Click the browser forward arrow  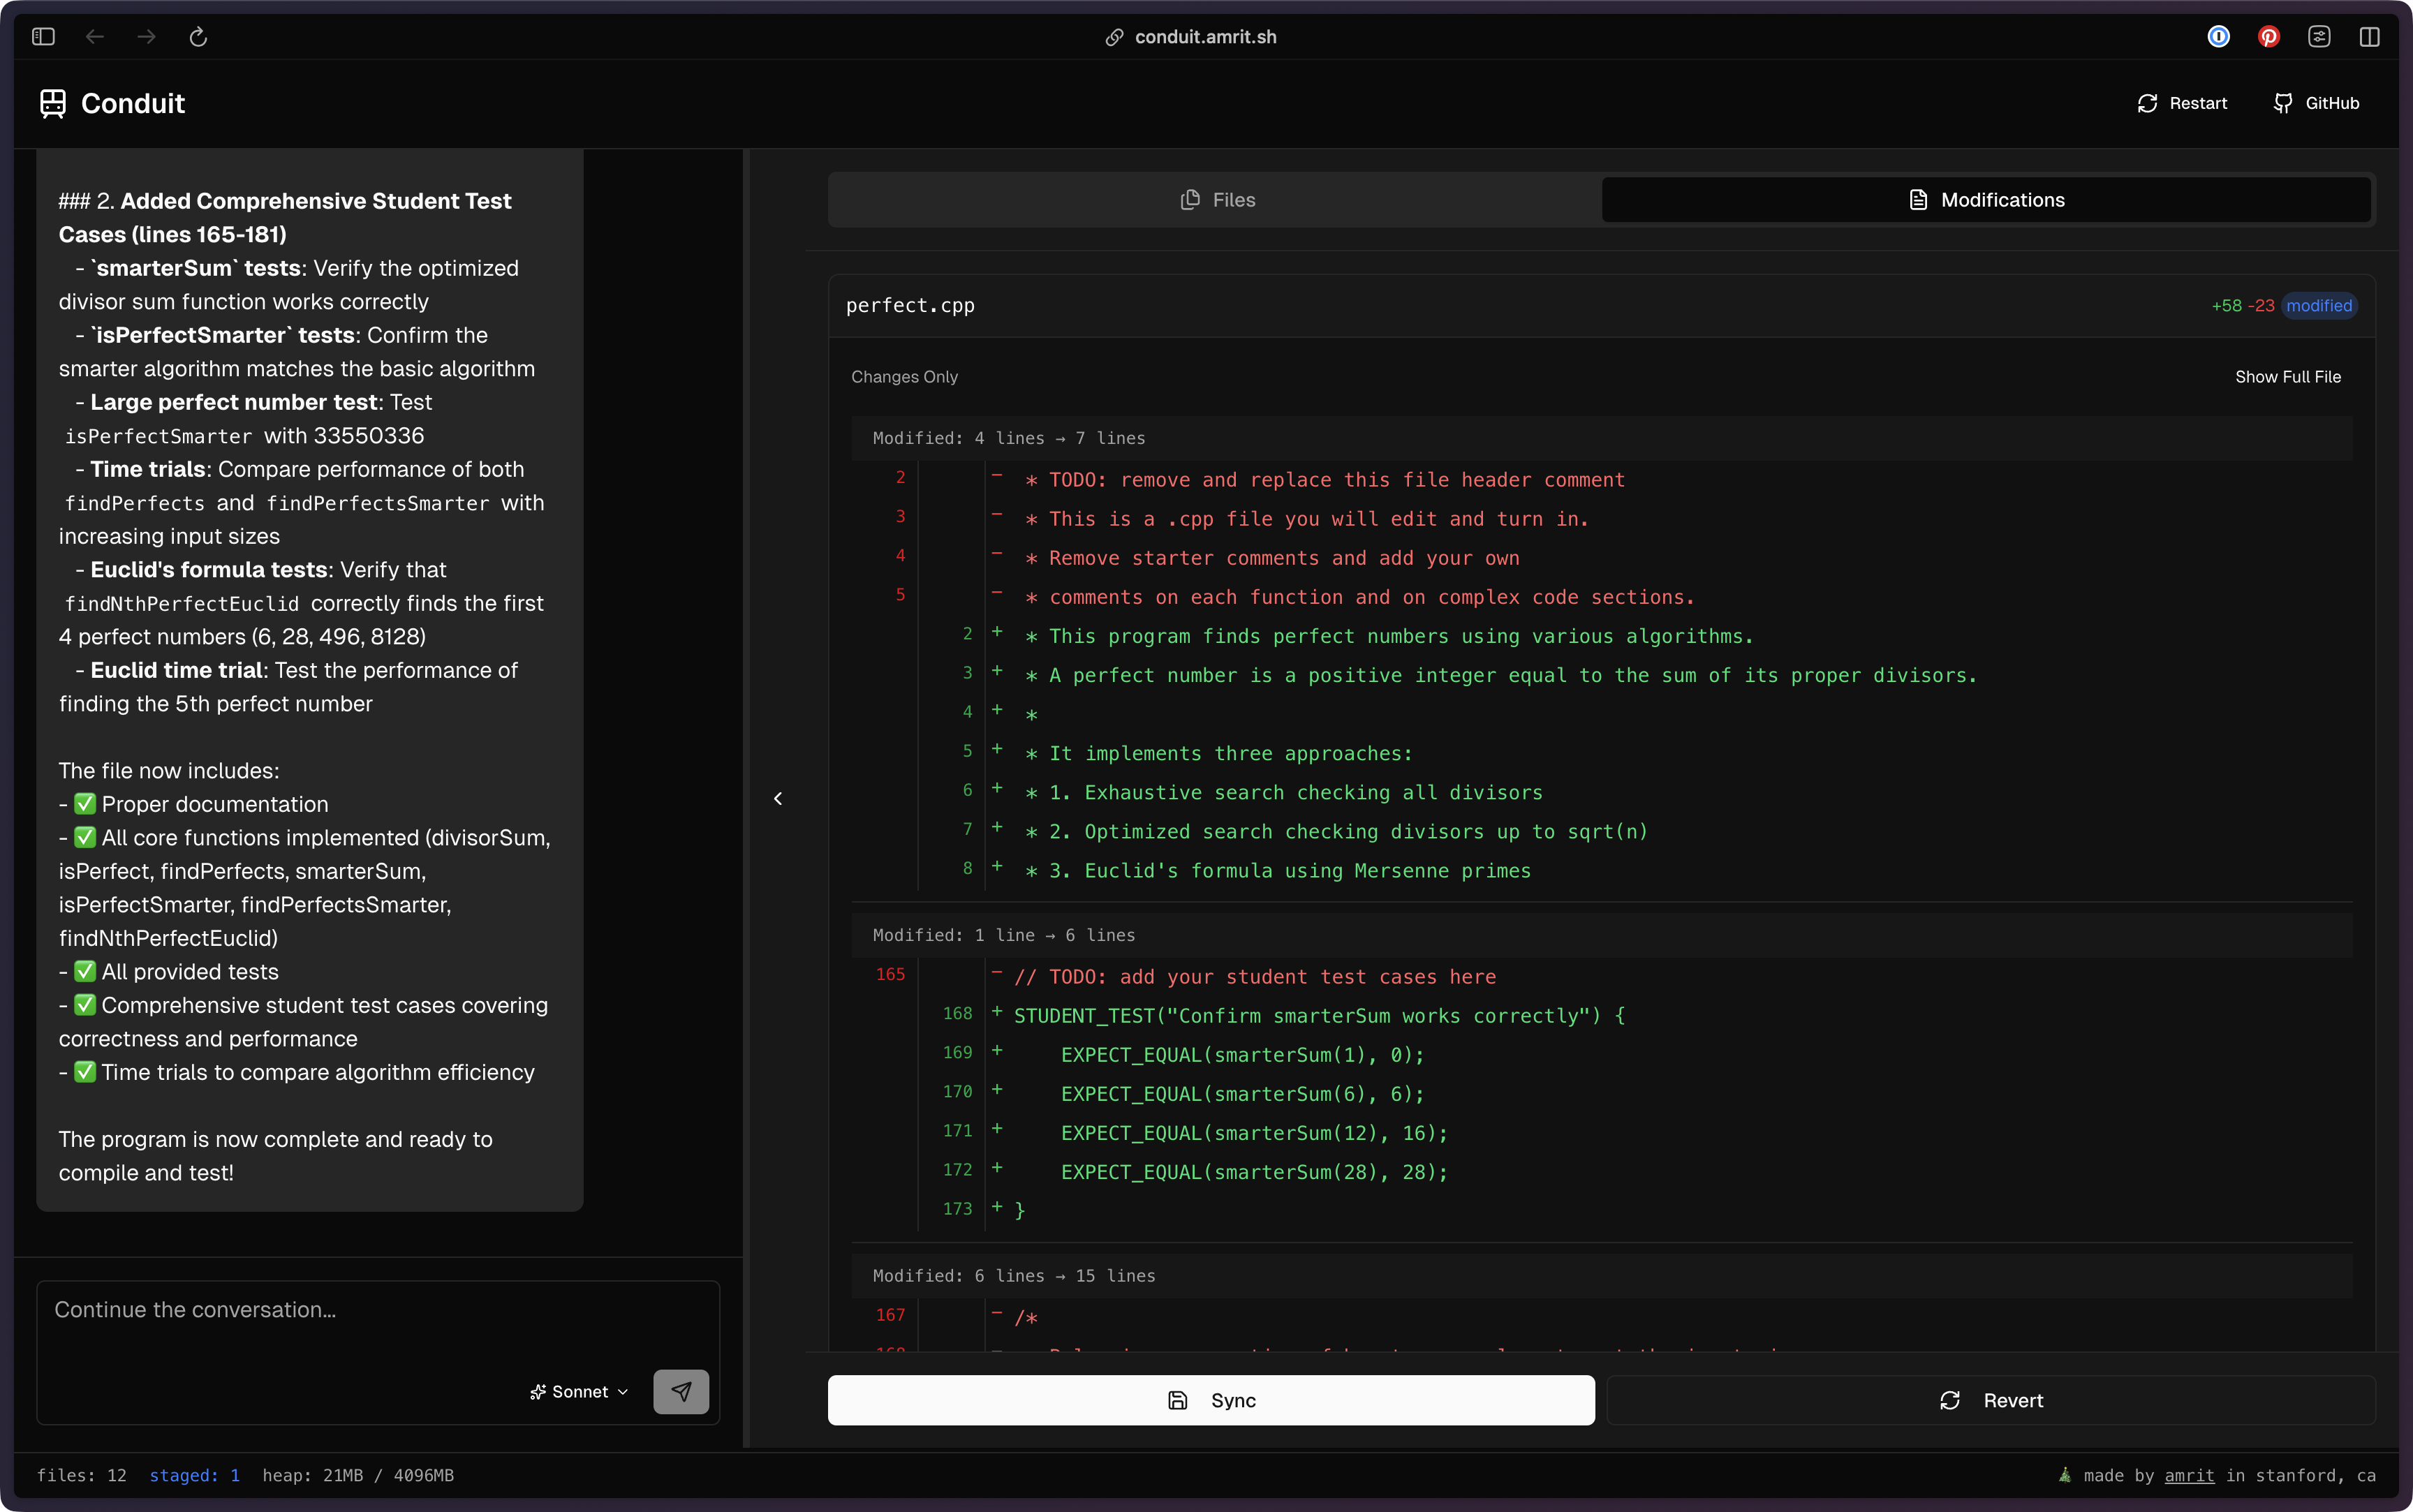(x=147, y=37)
